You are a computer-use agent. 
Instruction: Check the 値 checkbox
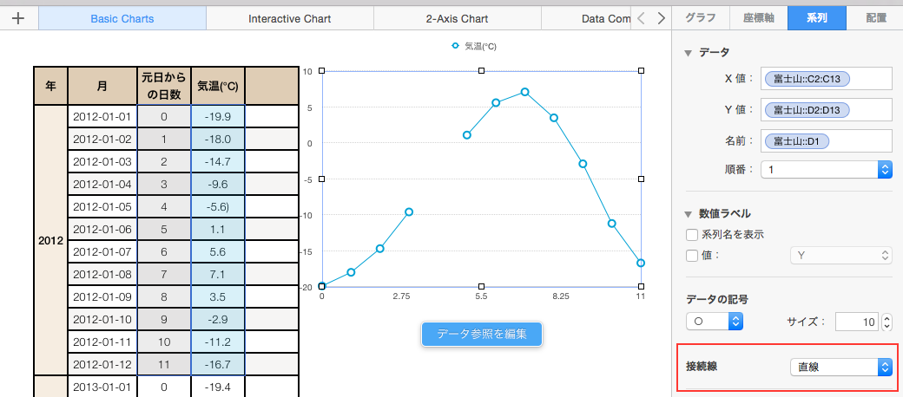(692, 255)
